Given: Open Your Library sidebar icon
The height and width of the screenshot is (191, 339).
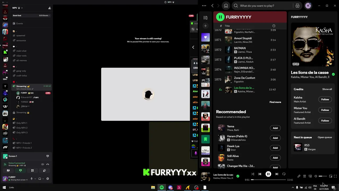Looking at the screenshot, I should [x=206, y=18].
